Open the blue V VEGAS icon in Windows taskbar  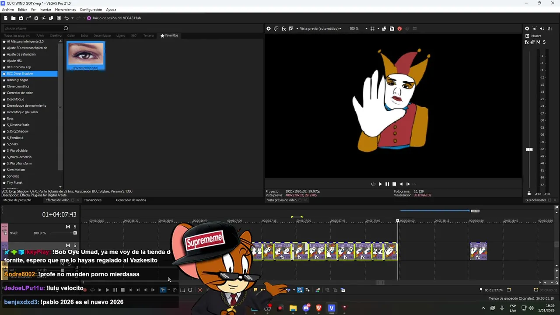(x=331, y=308)
